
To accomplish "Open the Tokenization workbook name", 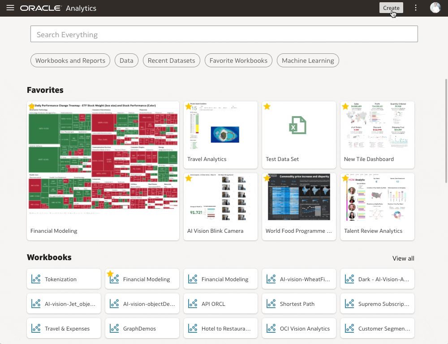I will point(60,279).
